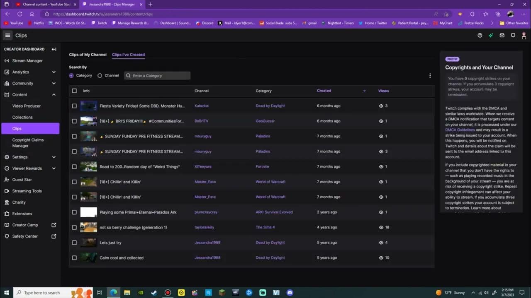Image resolution: width=531 pixels, height=298 pixels.
Task: Open the mail inbox icon
Action: pos(502,36)
